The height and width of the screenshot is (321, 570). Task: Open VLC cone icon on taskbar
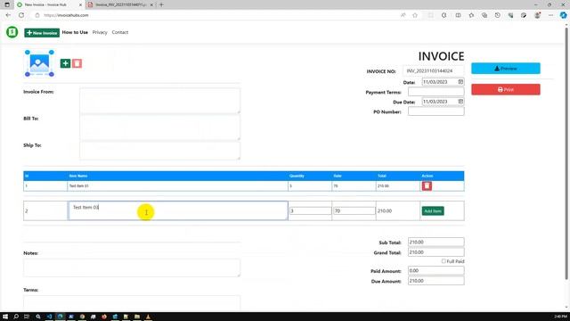[148, 317]
